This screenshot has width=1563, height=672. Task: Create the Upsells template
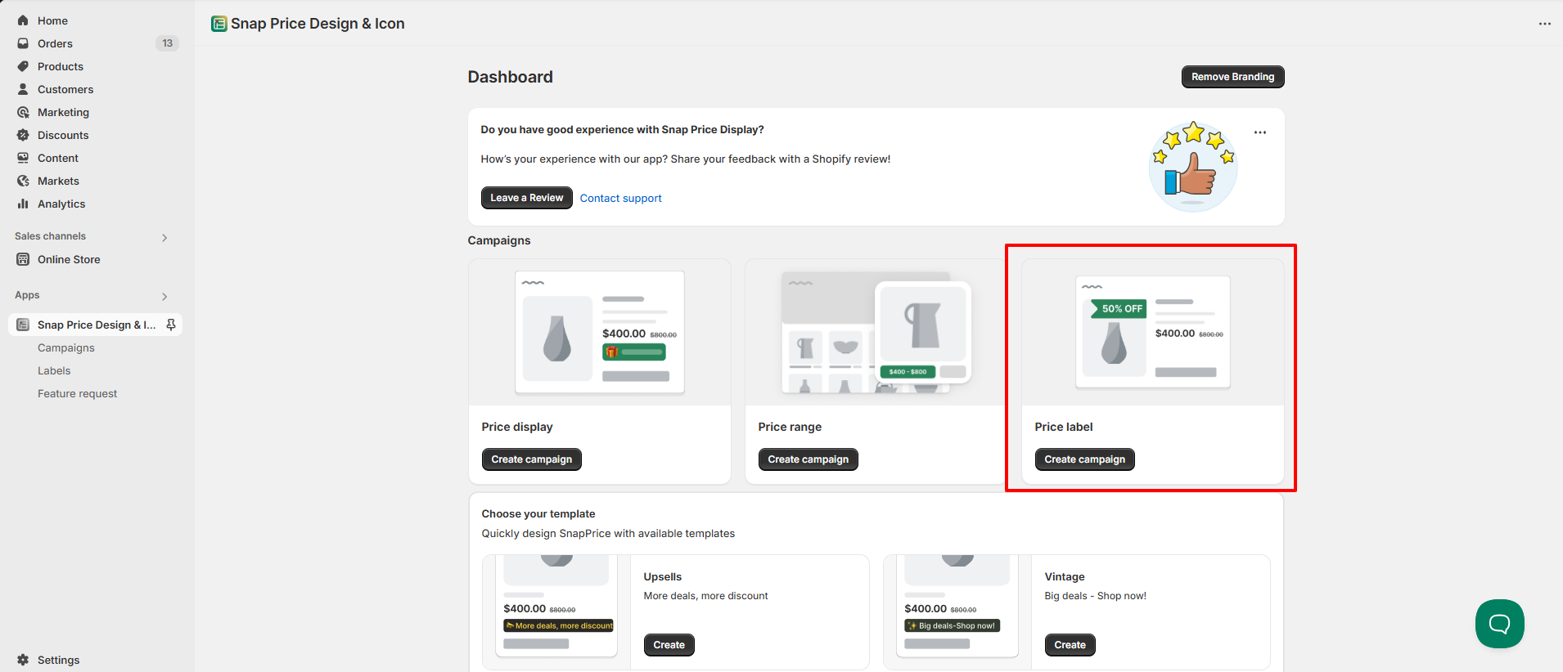pos(669,645)
